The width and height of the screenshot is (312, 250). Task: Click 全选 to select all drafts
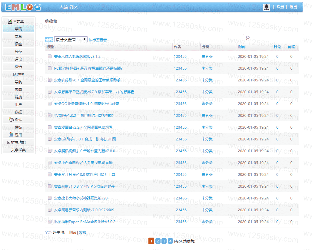(x=48, y=232)
